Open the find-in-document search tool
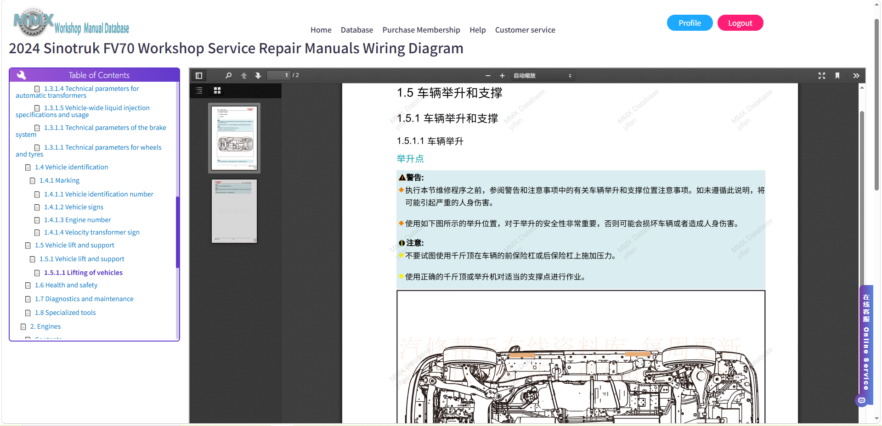This screenshot has height=426, width=882. click(228, 76)
